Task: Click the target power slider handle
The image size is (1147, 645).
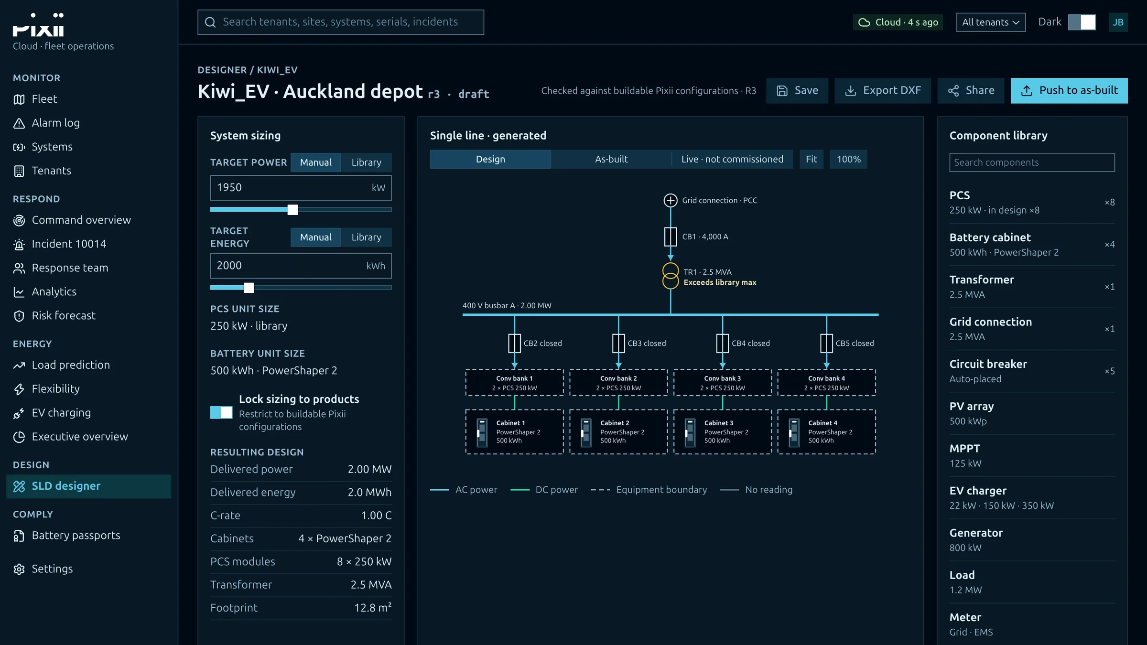Action: 292,209
